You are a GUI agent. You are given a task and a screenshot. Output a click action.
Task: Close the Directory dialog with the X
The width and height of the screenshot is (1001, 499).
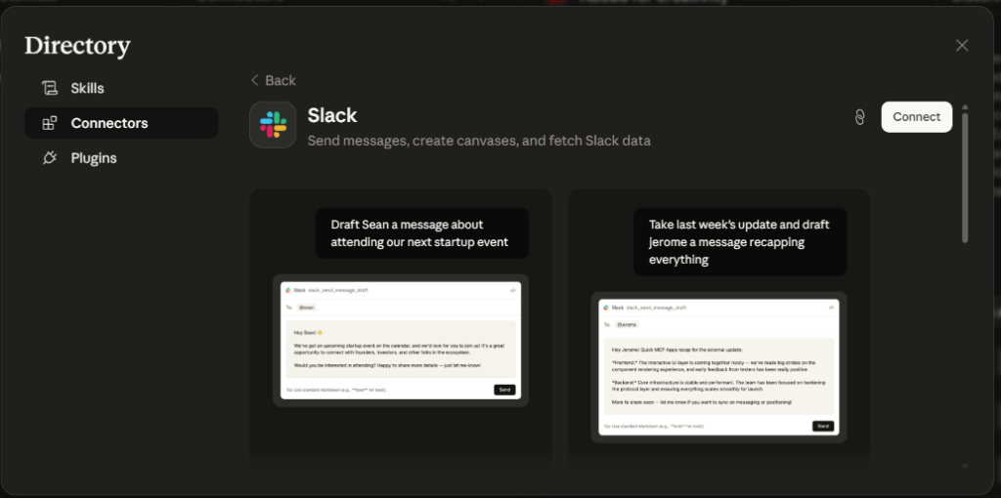(962, 45)
